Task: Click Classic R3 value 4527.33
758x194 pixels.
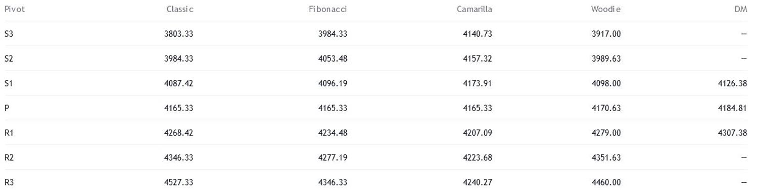Action: click(179, 182)
